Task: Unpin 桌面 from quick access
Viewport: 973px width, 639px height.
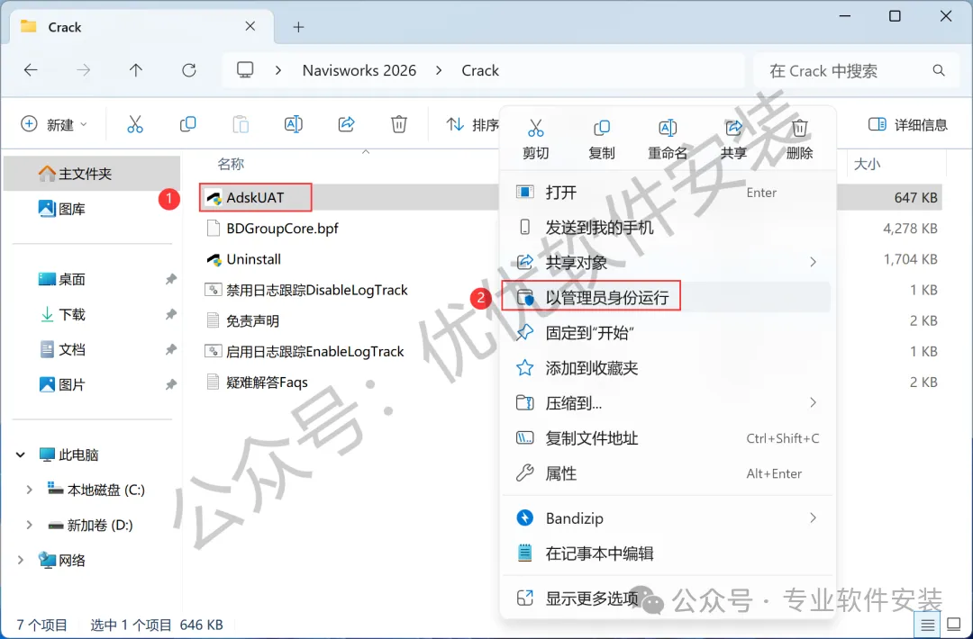Action: pyautogui.click(x=170, y=280)
